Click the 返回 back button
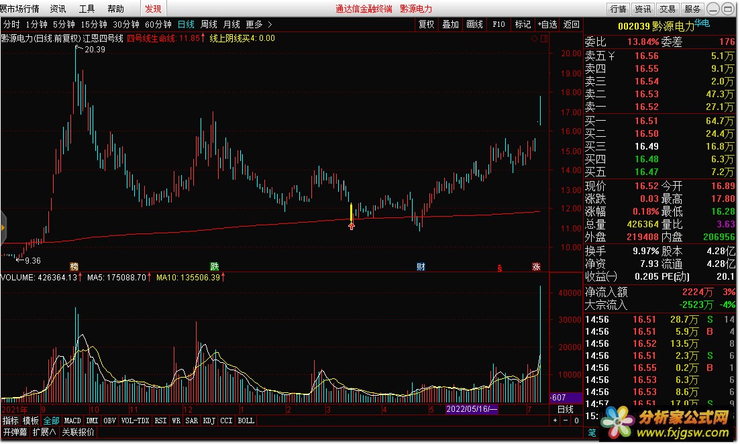Screen dimensions: 740x444 tap(571, 24)
